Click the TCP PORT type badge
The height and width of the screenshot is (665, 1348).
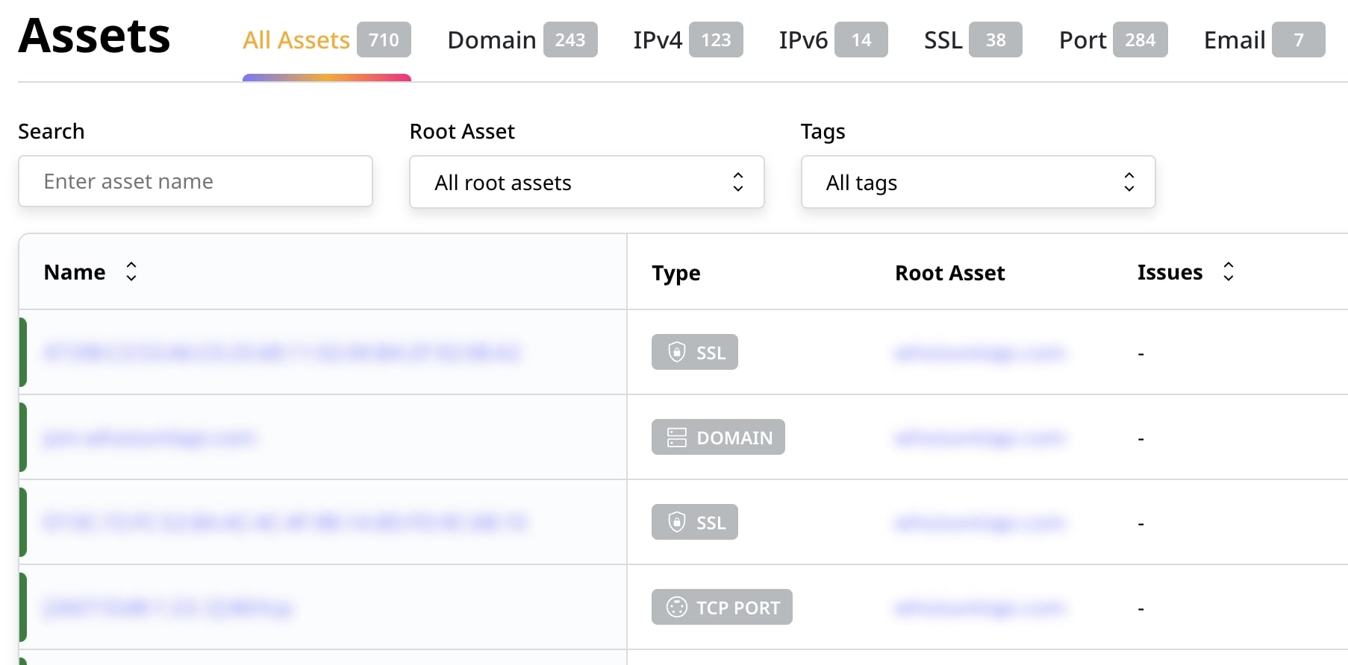click(722, 608)
